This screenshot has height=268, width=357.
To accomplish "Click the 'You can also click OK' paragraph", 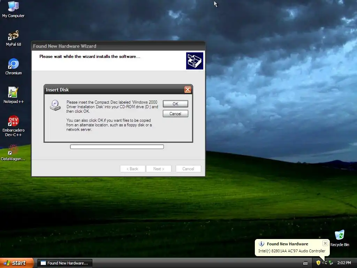I will click(109, 125).
